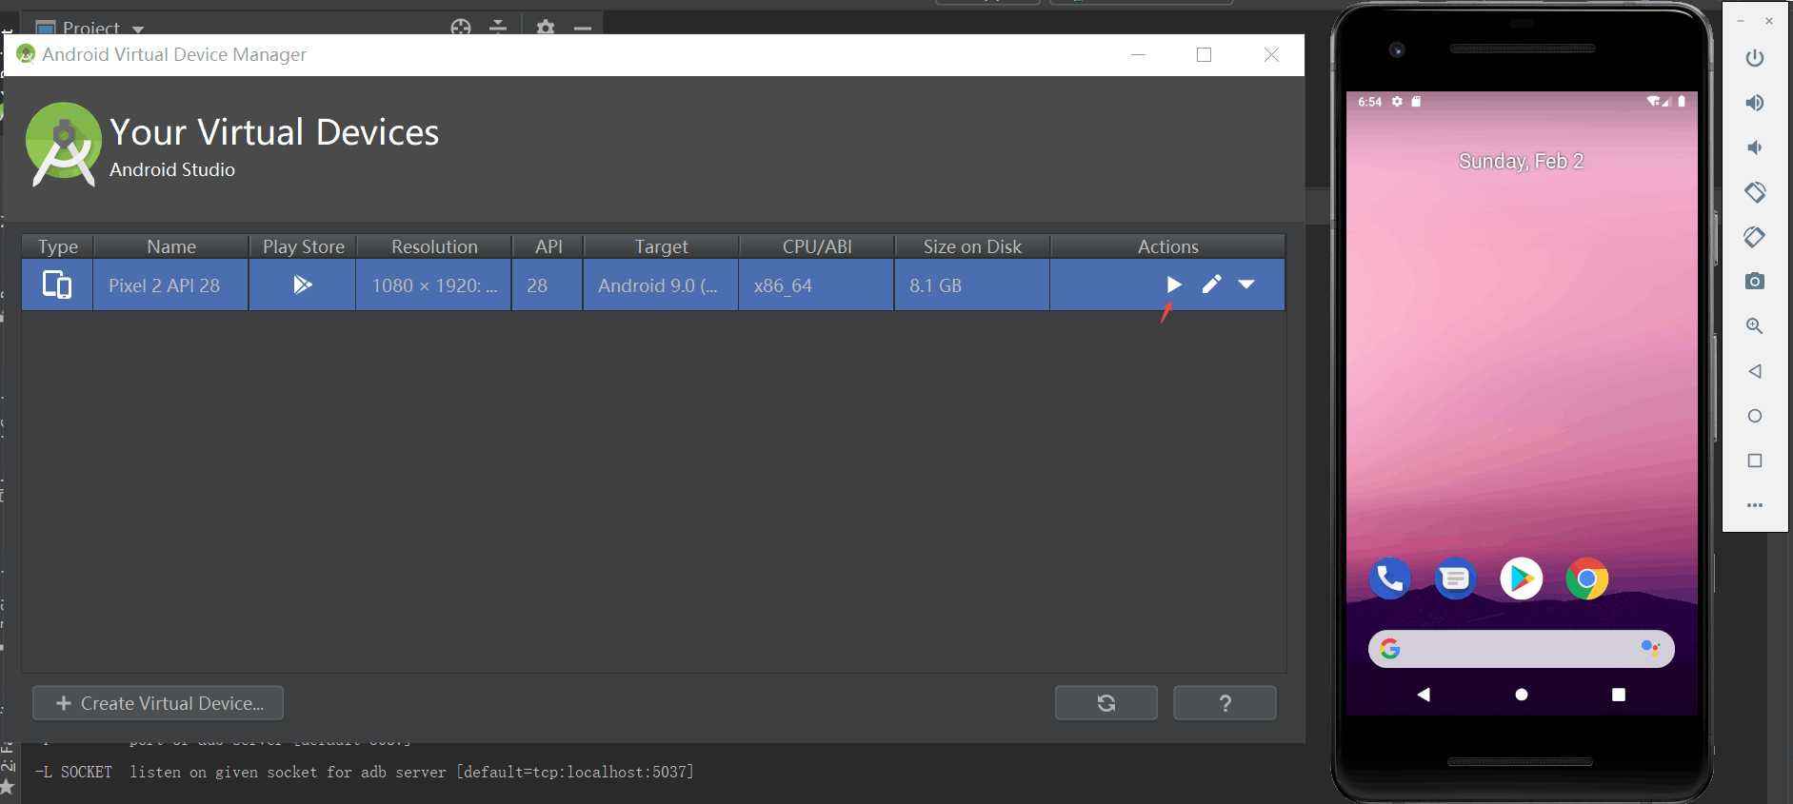Click the Favorites star in IDE sidebar
Image resolution: width=1793 pixels, height=804 pixels.
click(8, 787)
